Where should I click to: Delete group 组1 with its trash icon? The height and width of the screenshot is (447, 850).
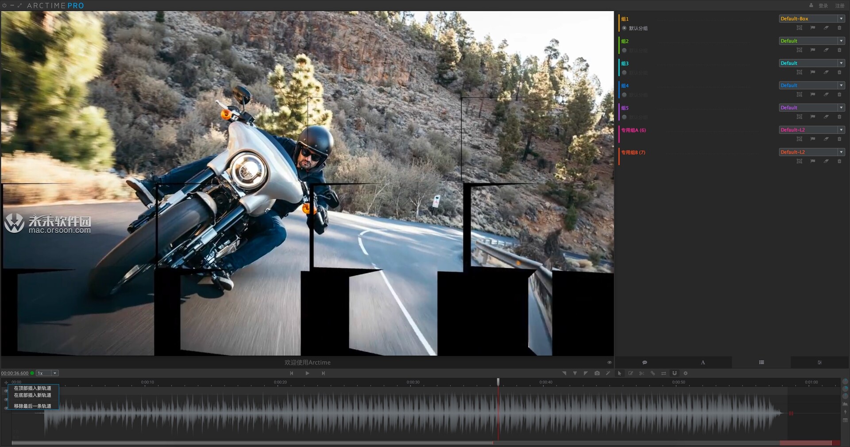(839, 28)
